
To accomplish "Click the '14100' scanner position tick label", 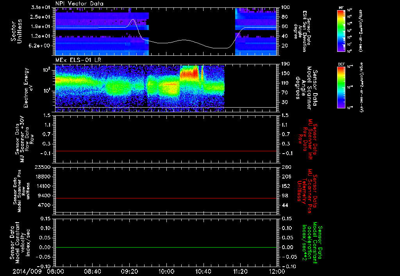I will click(43, 186).
